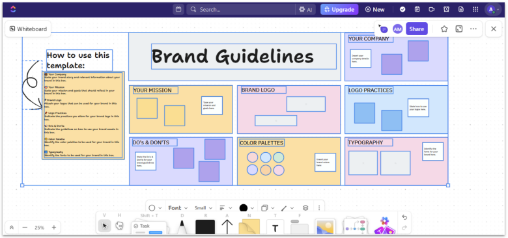This screenshot has height=238, width=508.
Task: Expand whiteboard to fullscreen
Action: click(x=459, y=29)
